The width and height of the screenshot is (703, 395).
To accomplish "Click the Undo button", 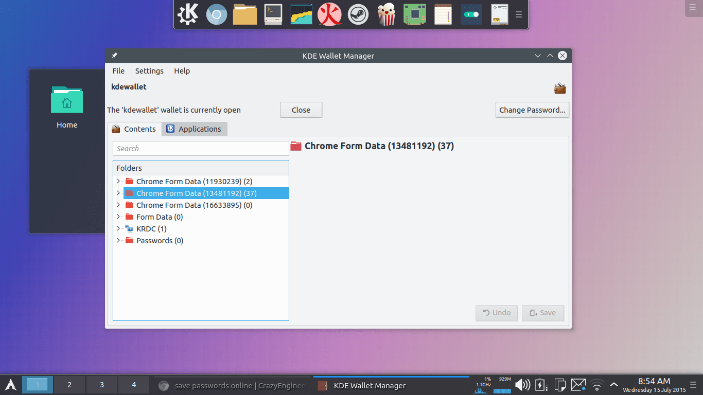I will pyautogui.click(x=497, y=313).
